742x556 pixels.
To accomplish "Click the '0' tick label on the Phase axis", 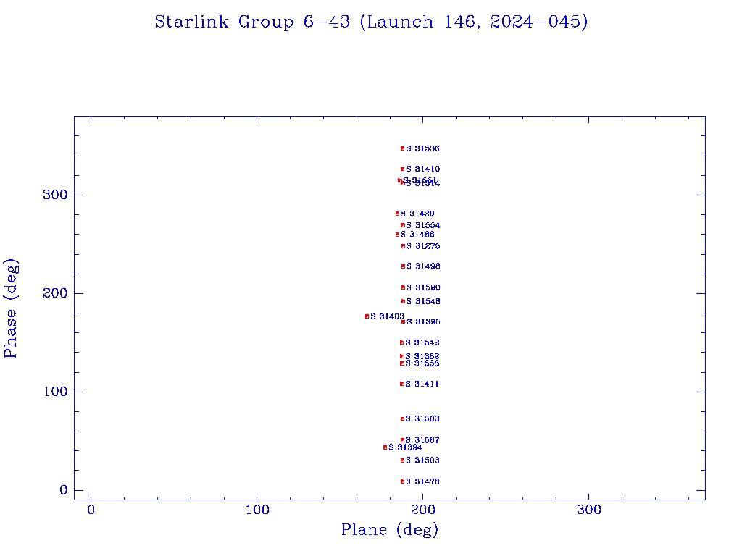I will coord(64,490).
